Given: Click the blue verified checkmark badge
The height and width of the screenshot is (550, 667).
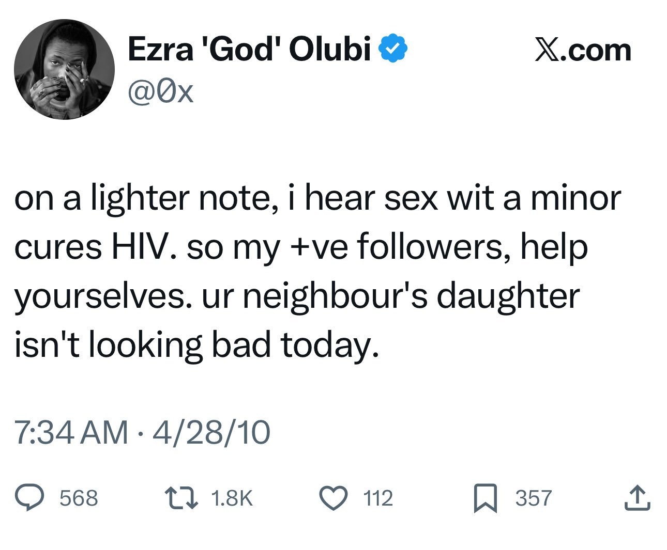Looking at the screenshot, I should pyautogui.click(x=393, y=49).
